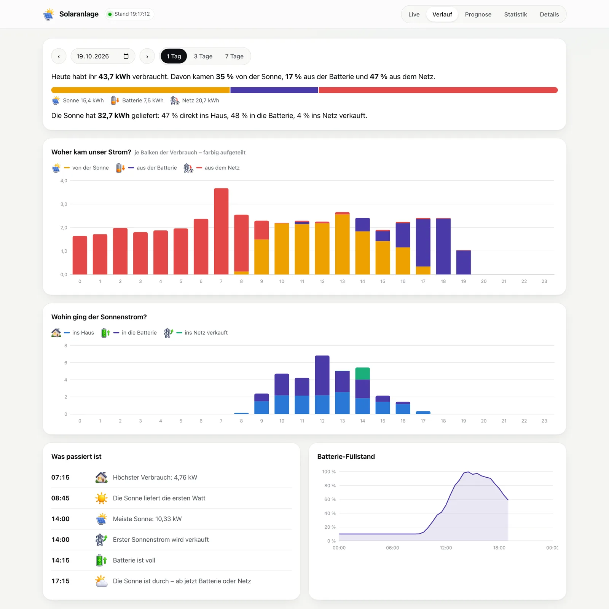Click cloudy sun icon at 17:15 event

coord(101,581)
